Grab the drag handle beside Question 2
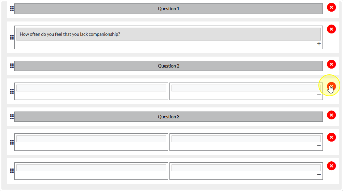Screen dimensions: 343x191 12,66
